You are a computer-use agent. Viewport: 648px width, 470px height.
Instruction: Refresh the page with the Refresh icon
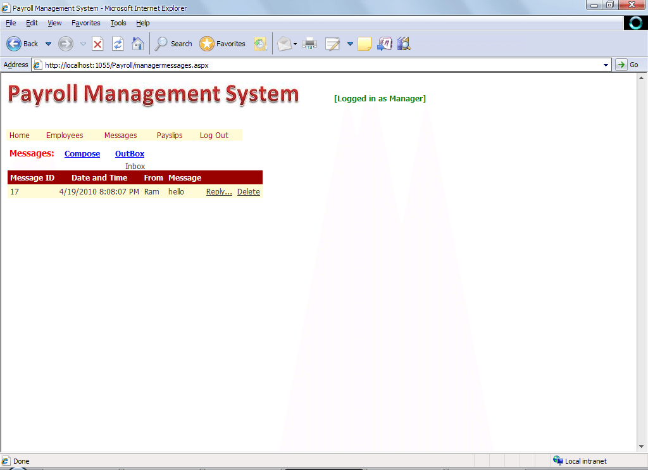tap(117, 44)
